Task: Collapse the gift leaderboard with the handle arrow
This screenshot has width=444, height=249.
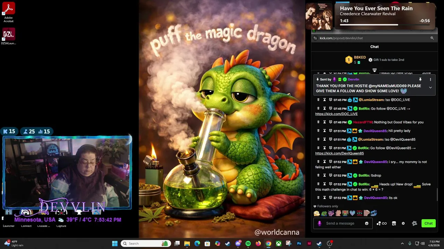Action: pos(374,70)
